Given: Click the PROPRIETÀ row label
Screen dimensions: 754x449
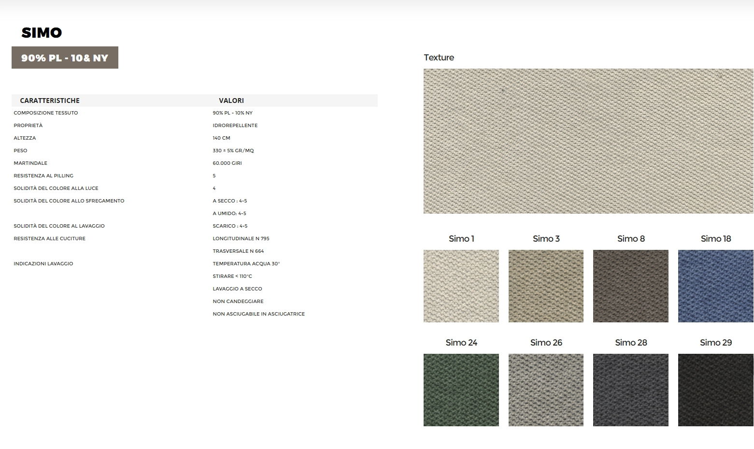Looking at the screenshot, I should pyautogui.click(x=28, y=125).
